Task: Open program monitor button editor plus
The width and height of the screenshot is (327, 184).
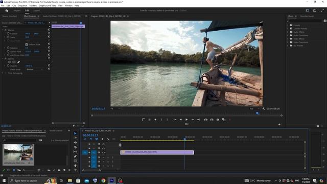Action: pyautogui.click(x=279, y=125)
